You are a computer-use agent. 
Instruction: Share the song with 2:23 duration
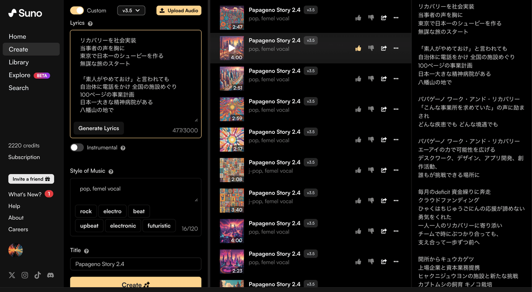click(x=384, y=262)
